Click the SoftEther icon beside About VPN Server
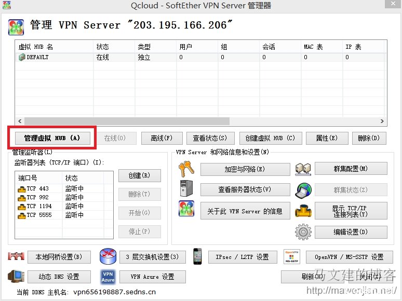402x301 pixels. pyautogui.click(x=186, y=209)
